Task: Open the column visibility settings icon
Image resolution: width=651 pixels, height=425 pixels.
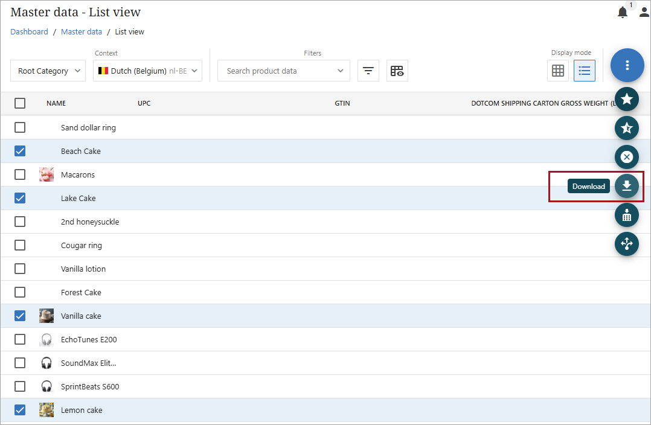Action: click(397, 71)
